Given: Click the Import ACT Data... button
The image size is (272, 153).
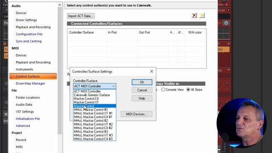Looking at the screenshot, I should click(81, 16).
